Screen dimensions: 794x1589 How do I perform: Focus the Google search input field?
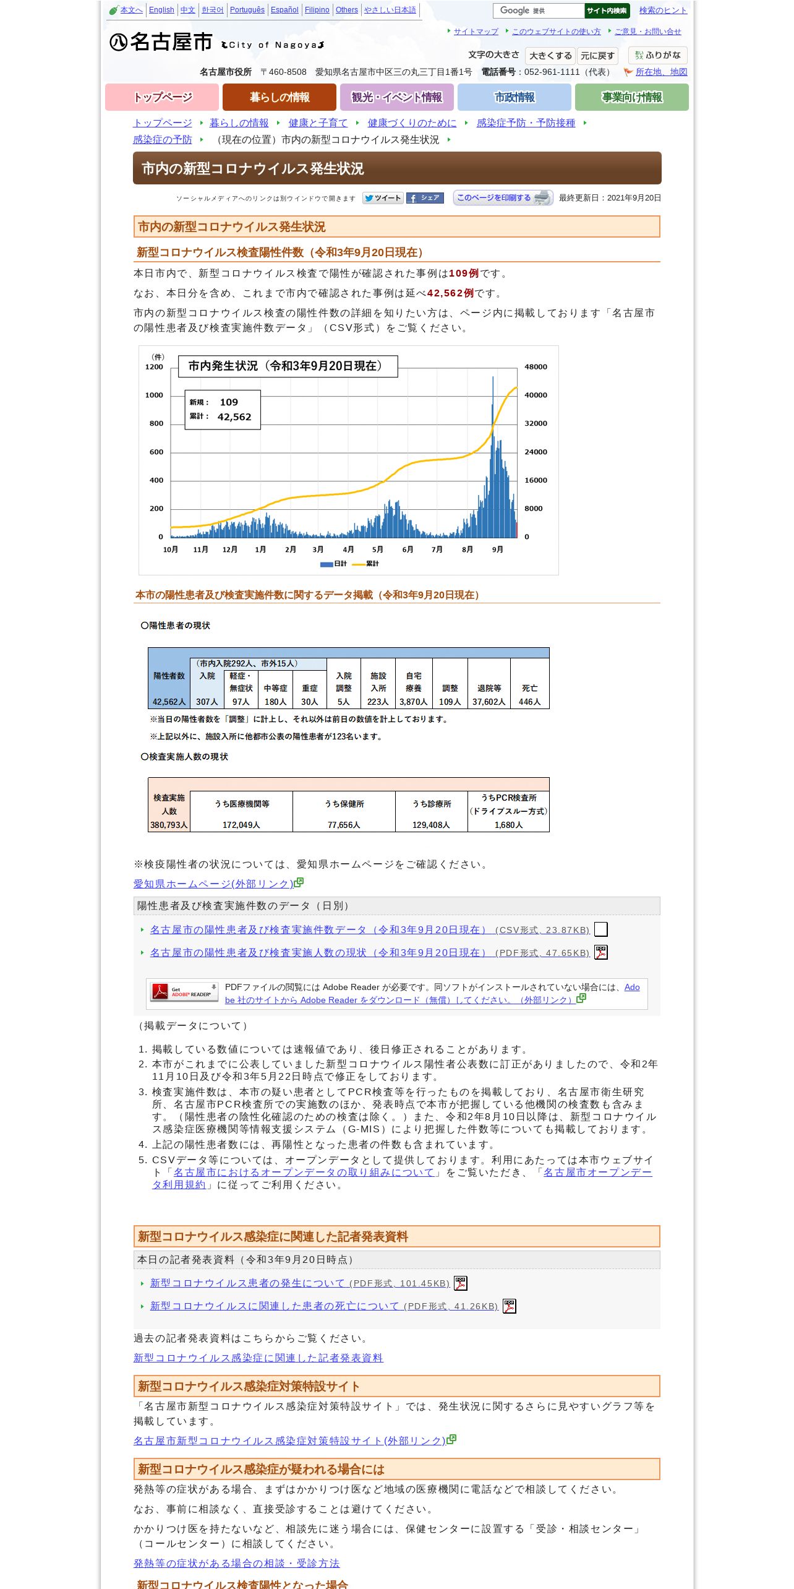pyautogui.click(x=539, y=11)
